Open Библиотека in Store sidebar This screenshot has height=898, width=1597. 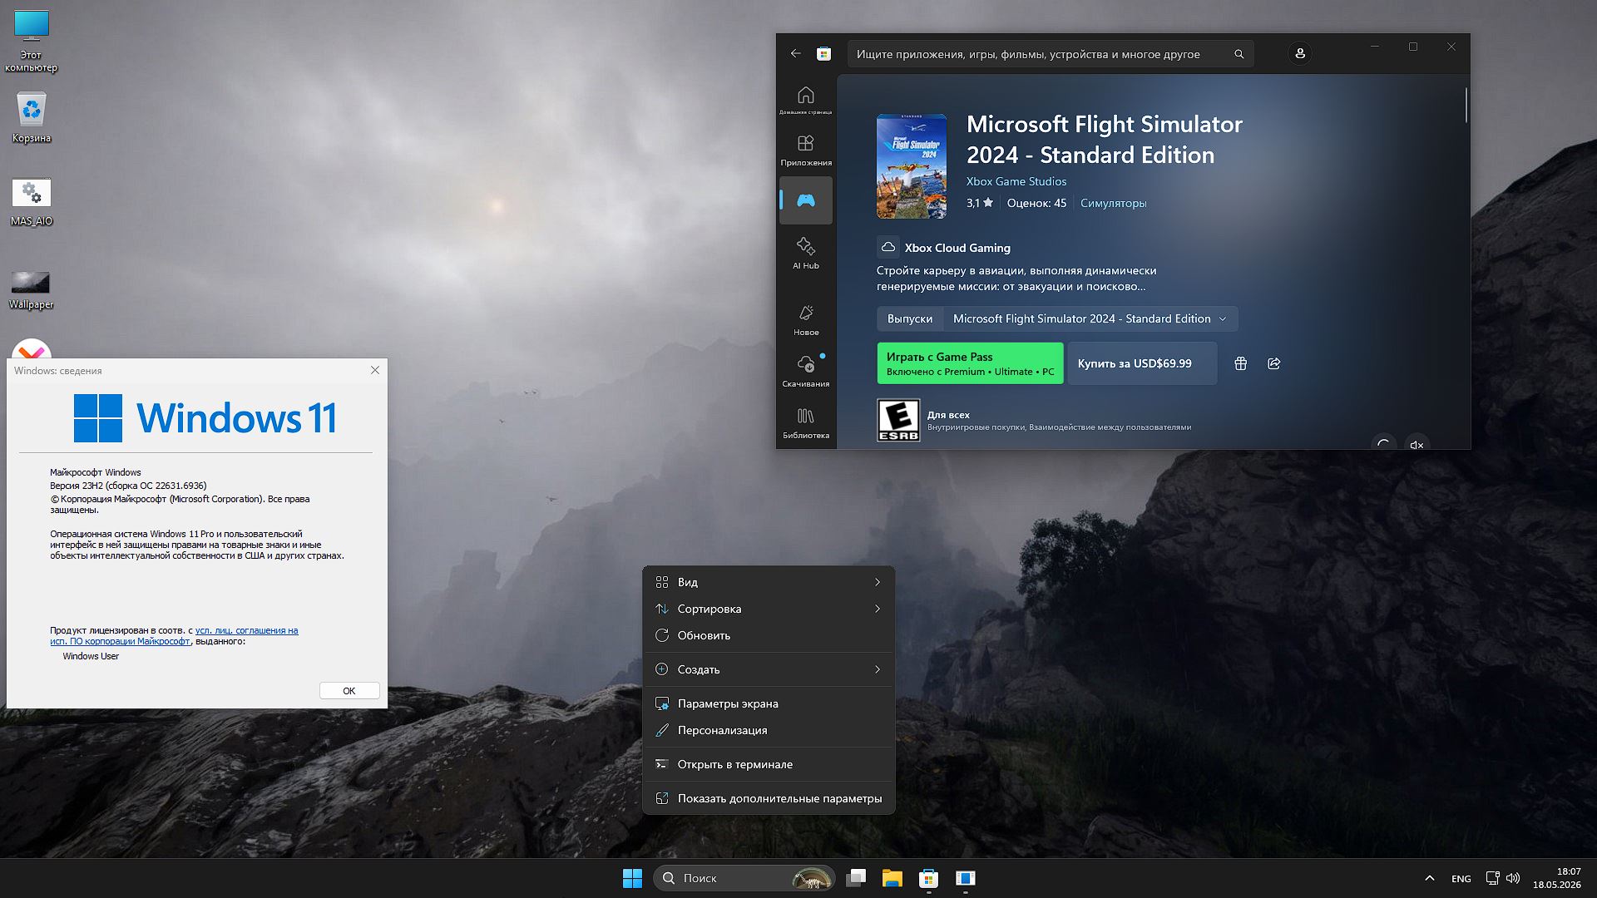pyautogui.click(x=805, y=422)
